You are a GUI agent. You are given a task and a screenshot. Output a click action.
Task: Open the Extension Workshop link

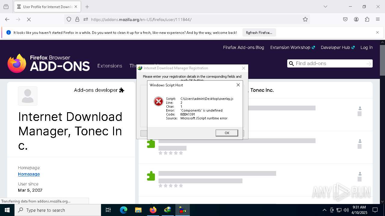292,47
